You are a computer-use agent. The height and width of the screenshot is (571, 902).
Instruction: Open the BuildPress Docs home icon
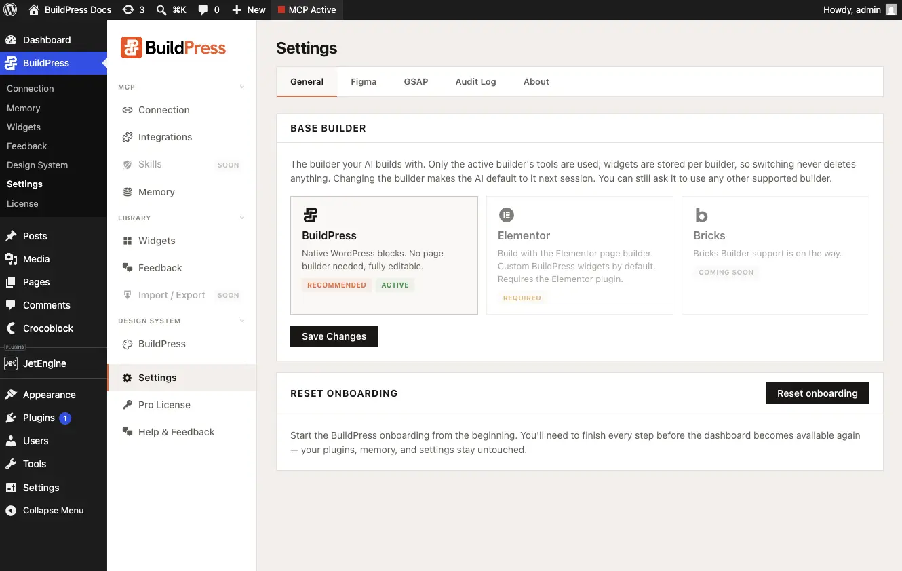point(34,10)
